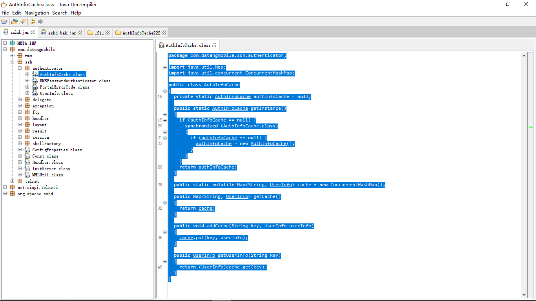Click the org.apache.sshd package icon
Image resolution: width=536 pixels, height=301 pixels.
pos(13,194)
